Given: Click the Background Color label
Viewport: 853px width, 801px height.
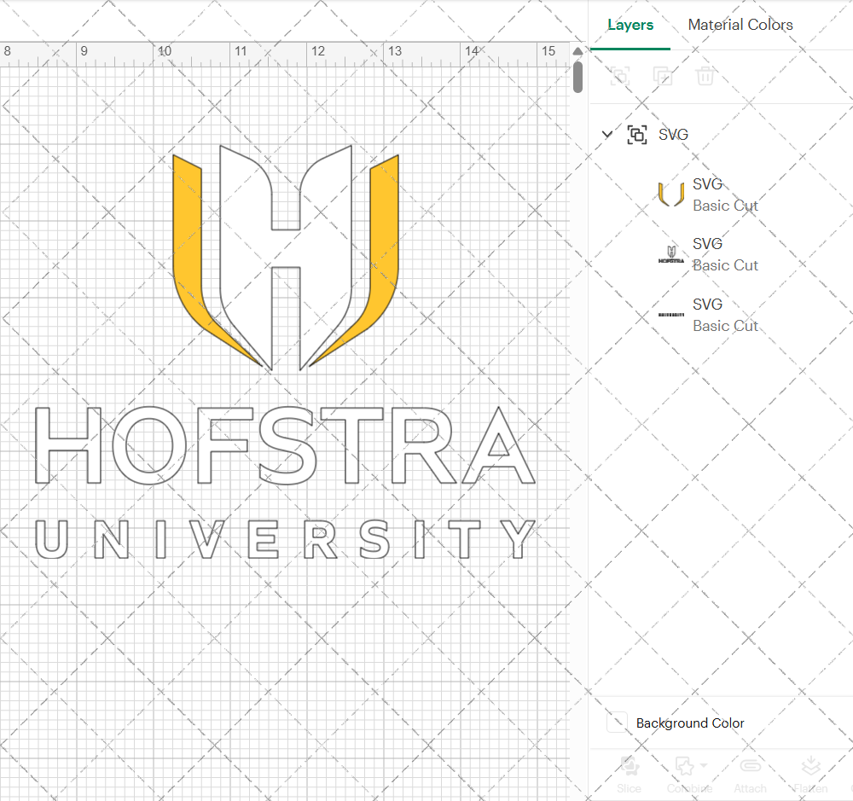Looking at the screenshot, I should click(690, 723).
